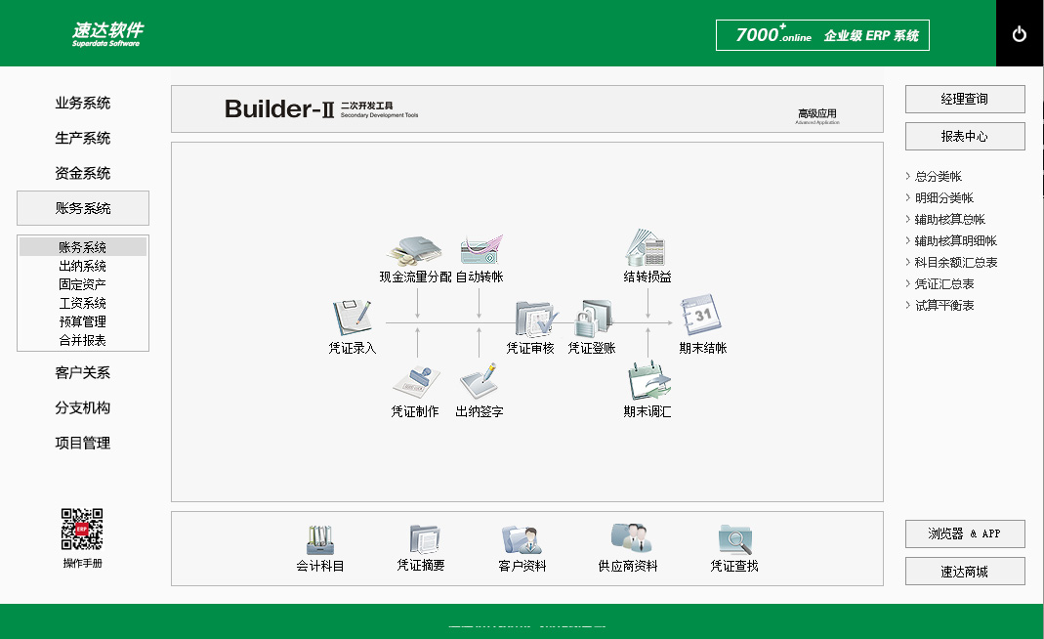Screen dimensions: 1044x639
Task: Select the 资金系统 sidebar menu
Action: (83, 174)
